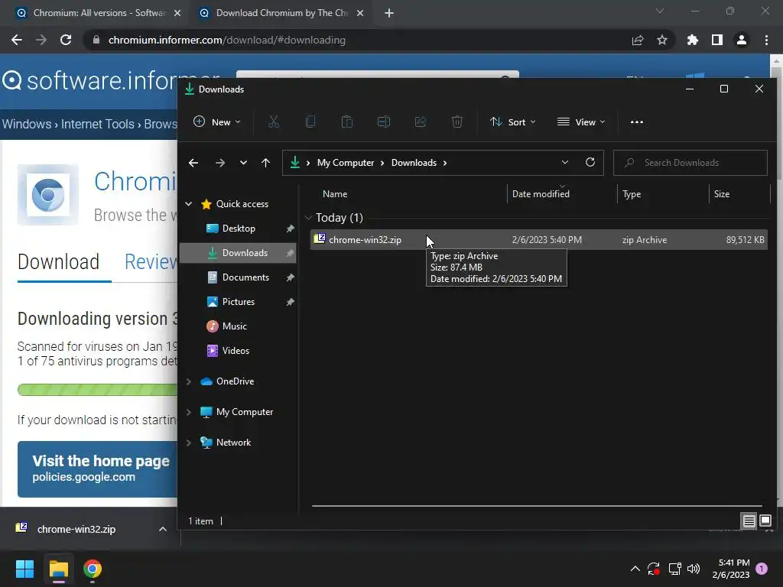The height and width of the screenshot is (587, 783).
Task: Select Pictures in Quick access
Action: 239,301
